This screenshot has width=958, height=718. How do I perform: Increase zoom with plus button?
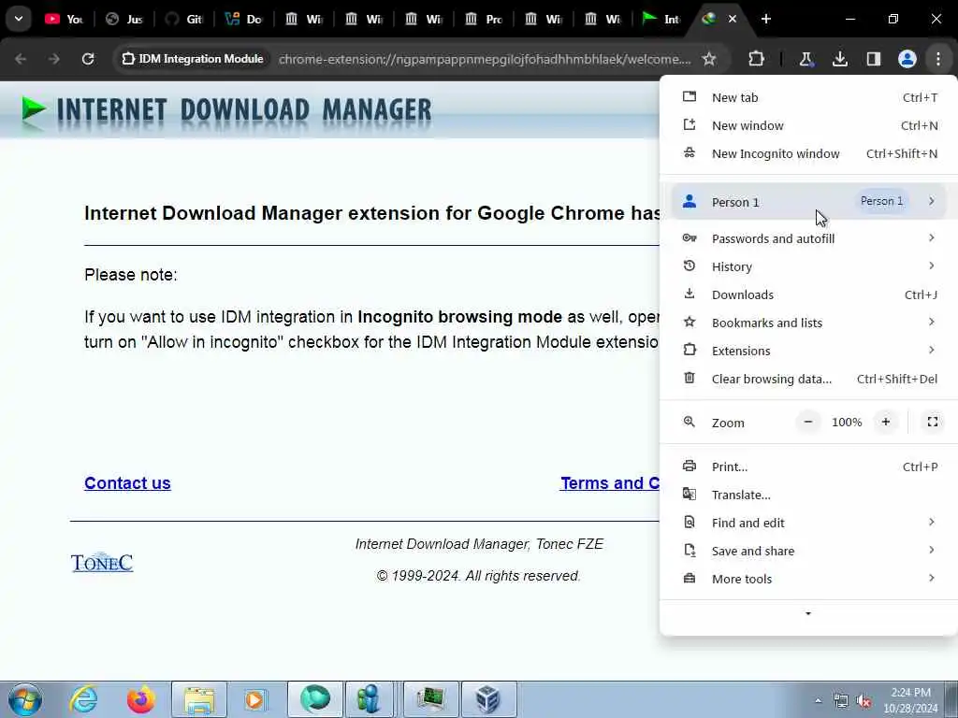[885, 422]
